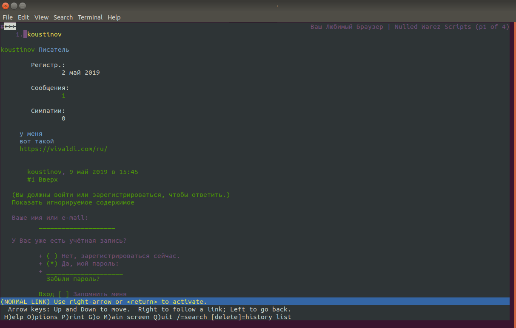This screenshot has width=516, height=328.
Task: Click the "Вход" login button
Action: point(46,294)
